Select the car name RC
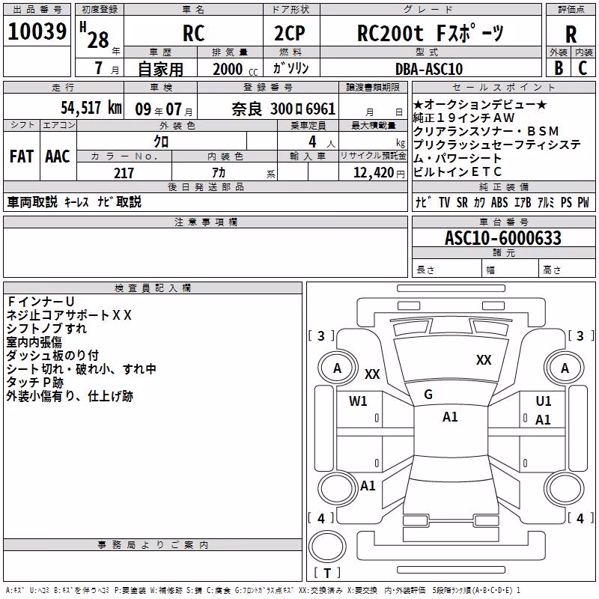Screen dimensions: 599x599 click(193, 33)
